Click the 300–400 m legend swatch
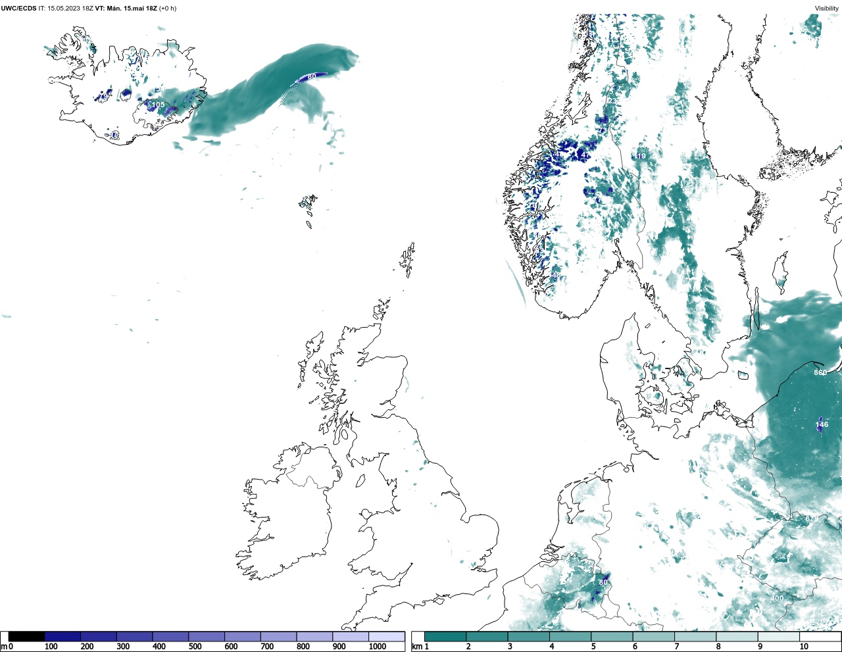842x652 pixels. pos(135,636)
